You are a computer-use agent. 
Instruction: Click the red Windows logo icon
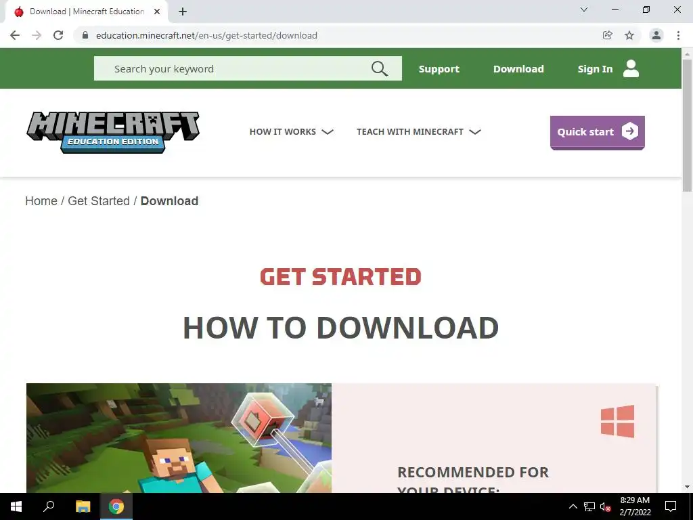click(x=617, y=421)
